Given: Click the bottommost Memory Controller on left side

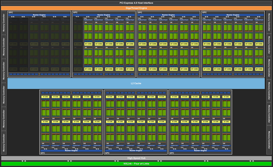Looking at the screenshot, I should click(x=4, y=142).
